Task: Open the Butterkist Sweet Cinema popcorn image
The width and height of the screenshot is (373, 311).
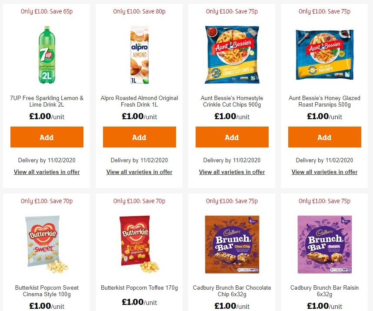Action: click(47, 244)
